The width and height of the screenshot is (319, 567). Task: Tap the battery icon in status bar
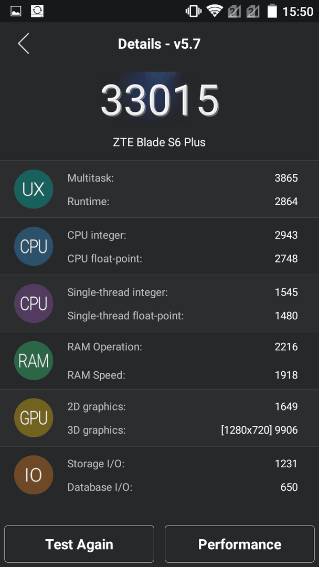pyautogui.click(x=272, y=11)
